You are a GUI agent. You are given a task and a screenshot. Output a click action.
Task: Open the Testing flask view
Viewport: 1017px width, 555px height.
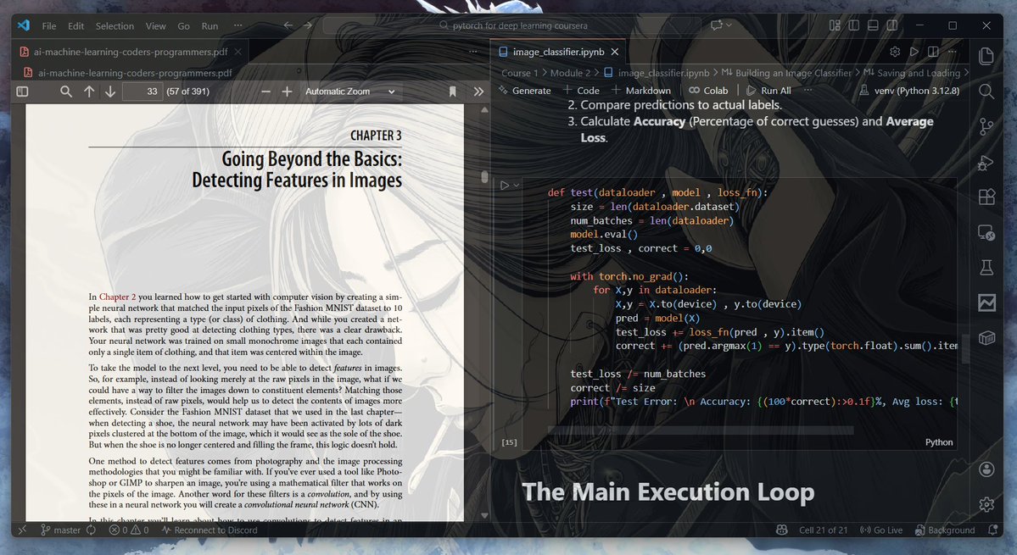[x=986, y=267]
